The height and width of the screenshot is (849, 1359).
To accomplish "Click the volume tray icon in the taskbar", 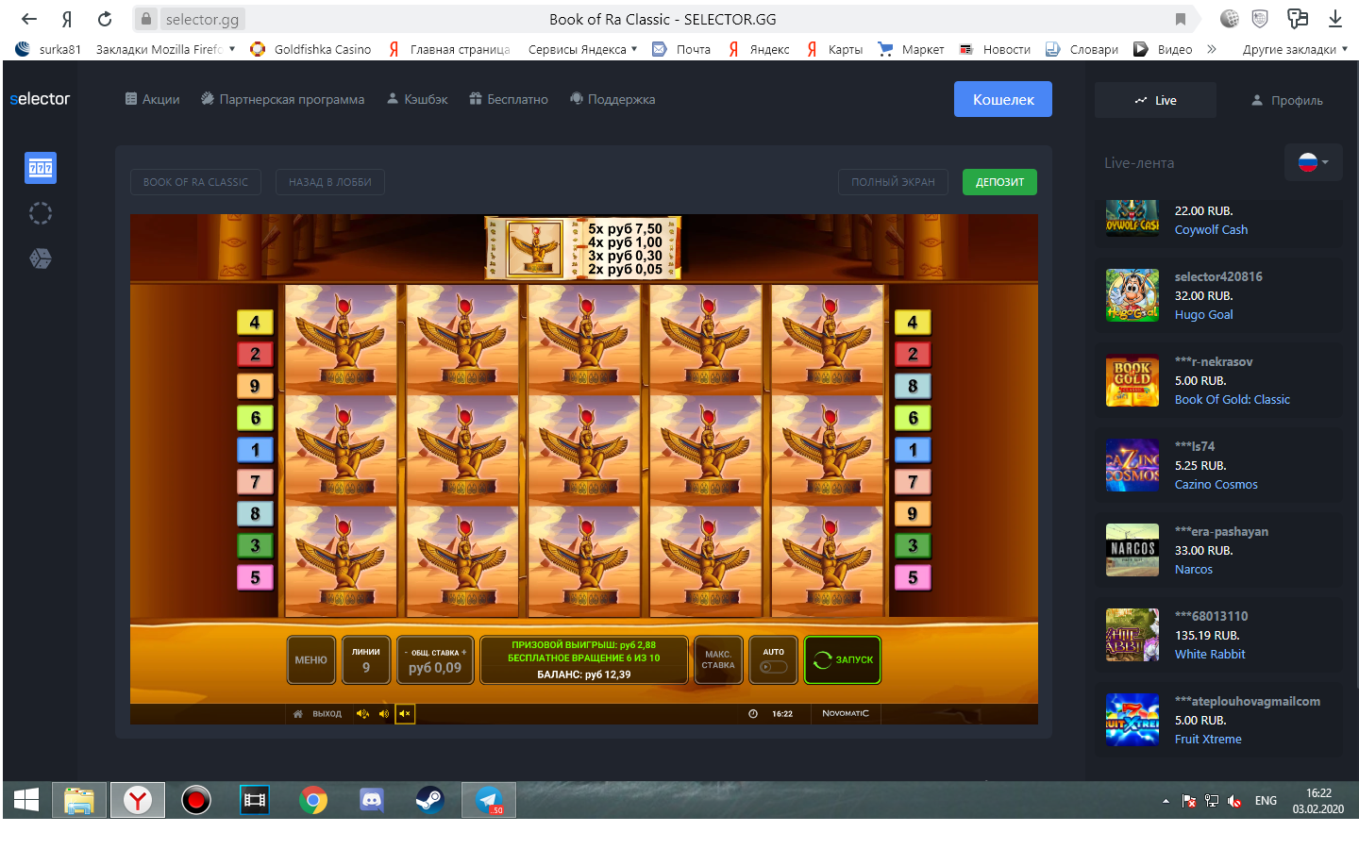I will (1234, 801).
